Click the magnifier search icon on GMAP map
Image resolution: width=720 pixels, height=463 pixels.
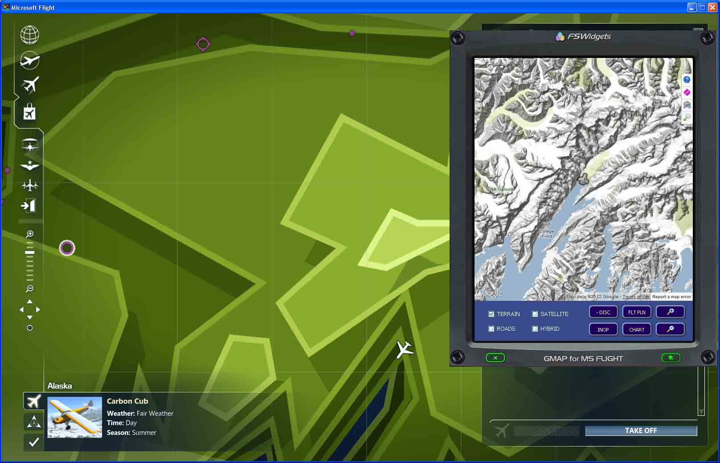coord(687,117)
